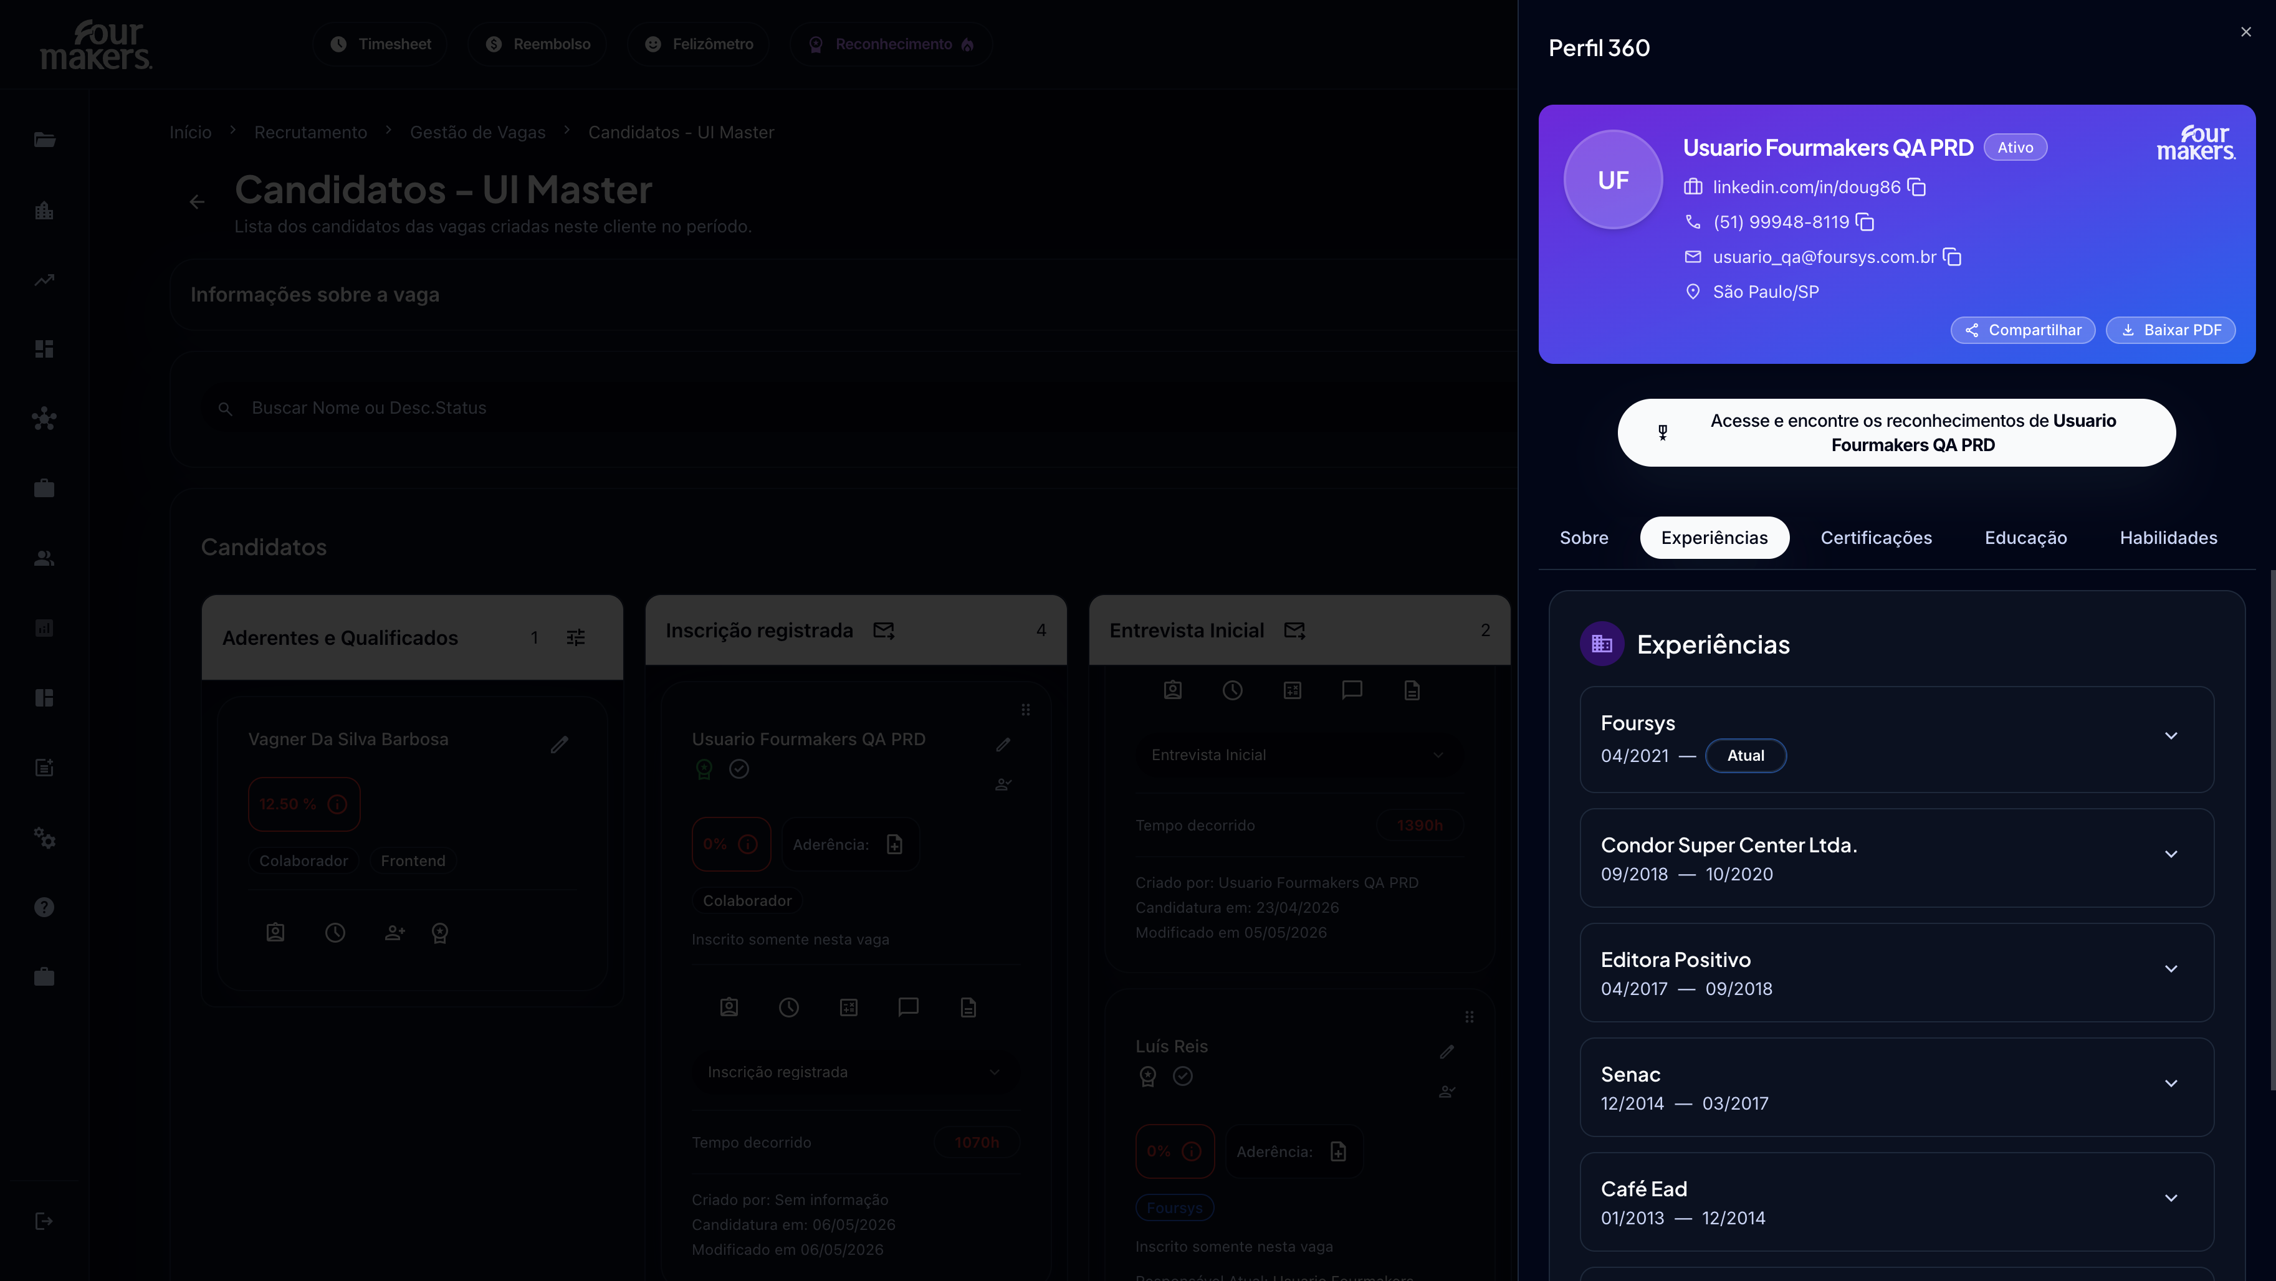Image resolution: width=2276 pixels, height=1281 pixels.
Task: Click the Foursys tag on Luís Reis card
Action: (1174, 1207)
